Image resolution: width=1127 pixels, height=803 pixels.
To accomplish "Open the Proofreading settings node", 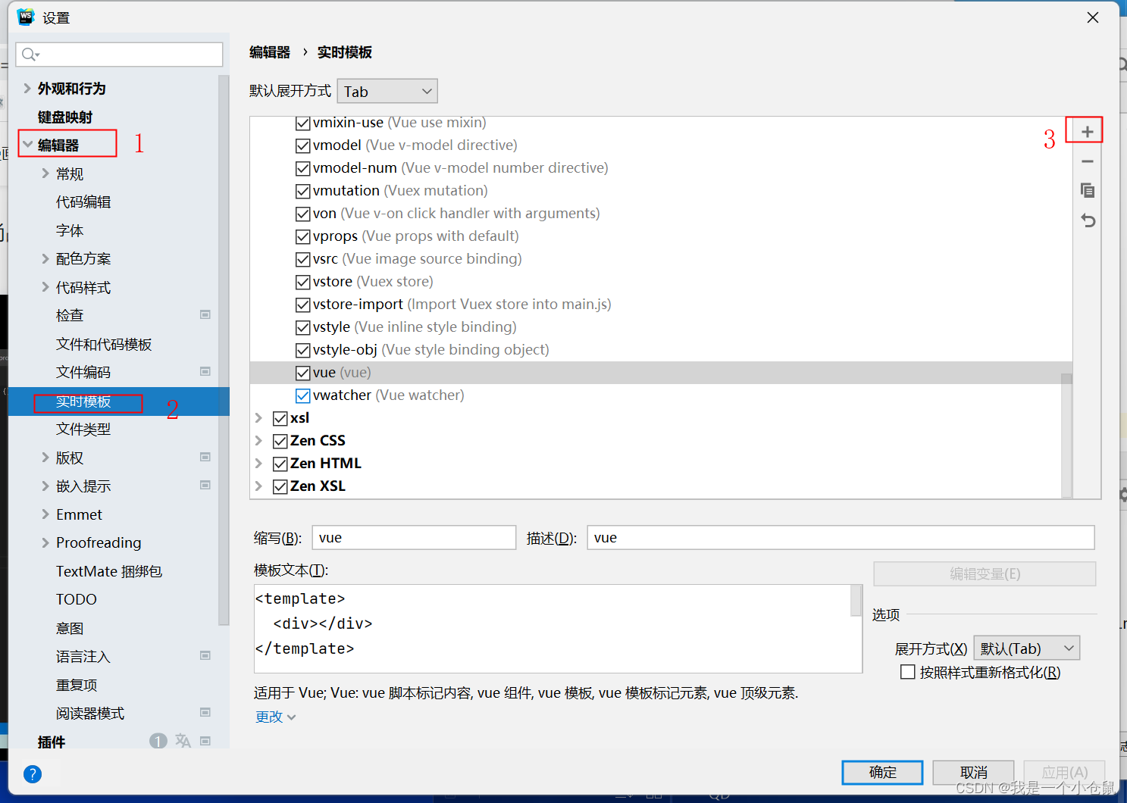I will point(99,542).
